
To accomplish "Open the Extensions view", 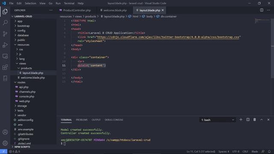I will (5, 67).
